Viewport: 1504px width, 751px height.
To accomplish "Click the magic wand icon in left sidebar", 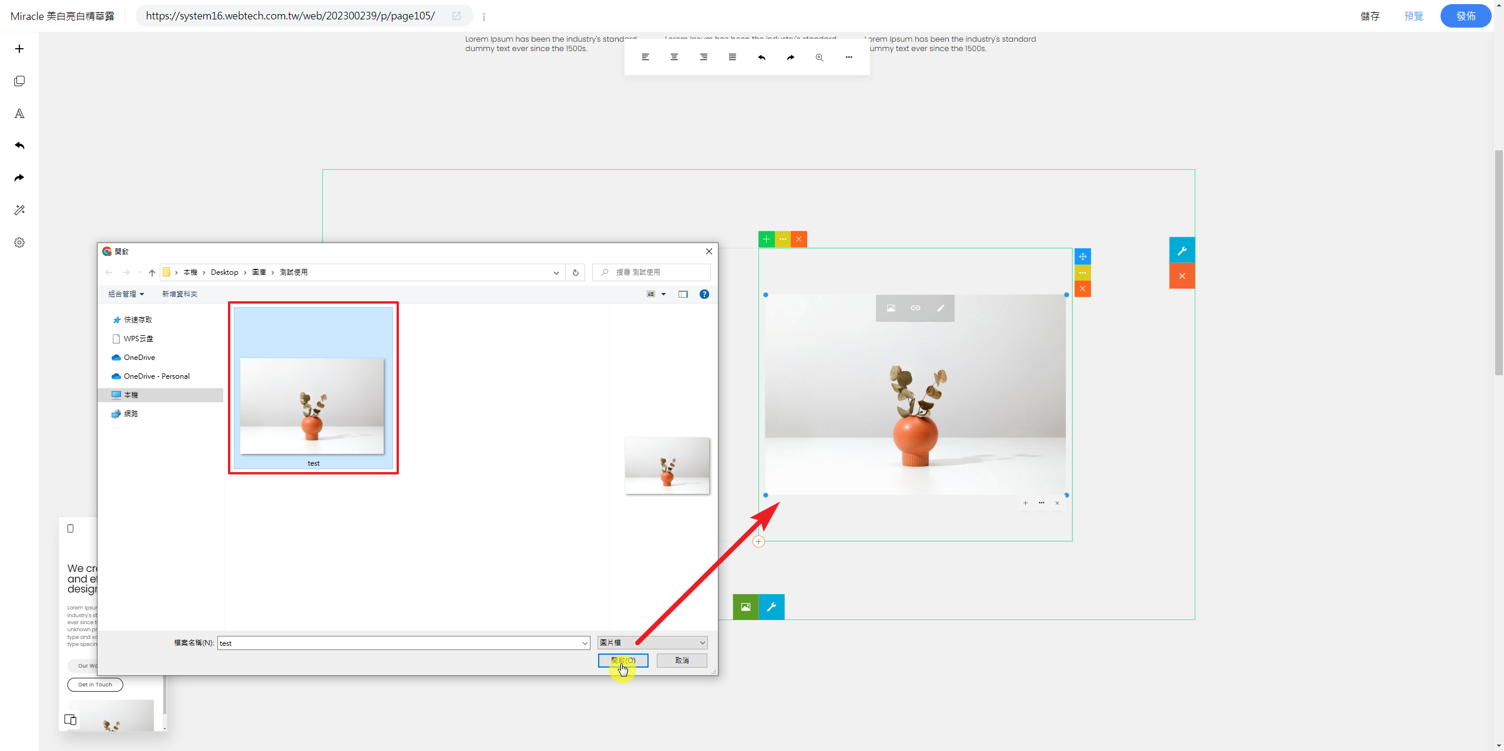I will coord(19,210).
